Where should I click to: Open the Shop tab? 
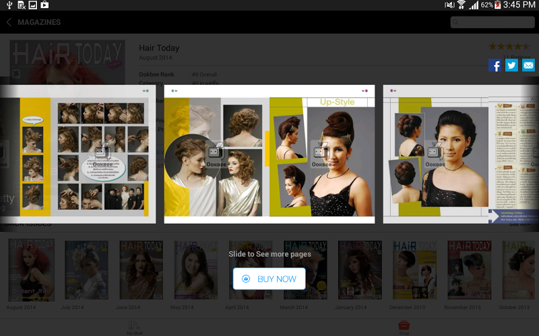pyautogui.click(x=404, y=328)
